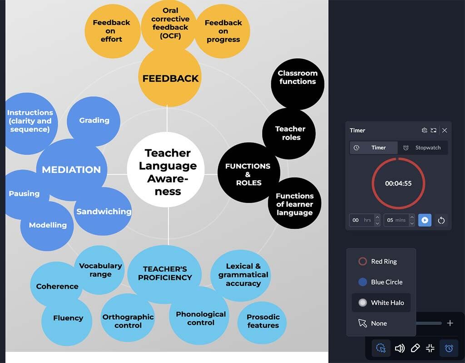
Task: Click the speaker volume icon
Action: coord(400,348)
